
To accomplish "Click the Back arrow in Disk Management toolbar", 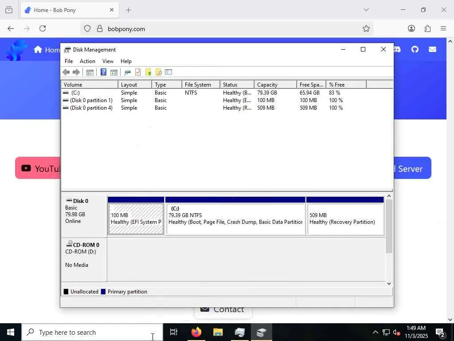I will pyautogui.click(x=66, y=72).
